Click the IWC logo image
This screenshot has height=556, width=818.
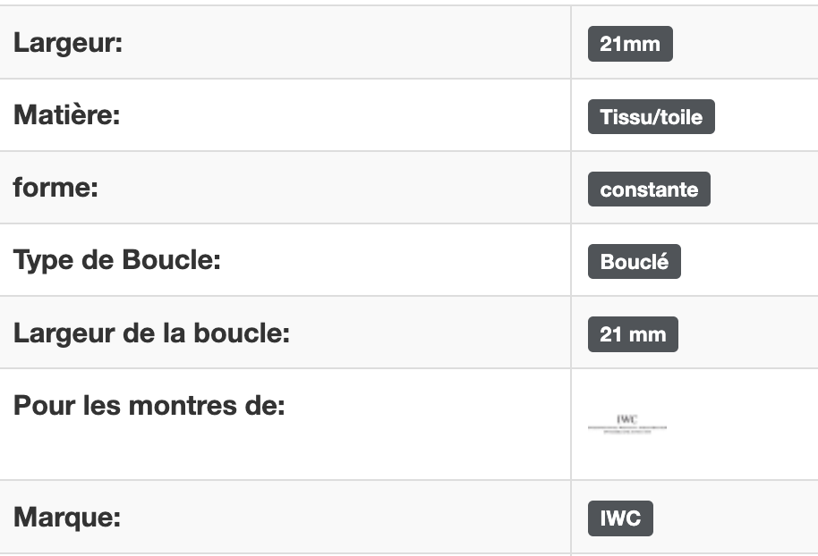click(x=627, y=425)
